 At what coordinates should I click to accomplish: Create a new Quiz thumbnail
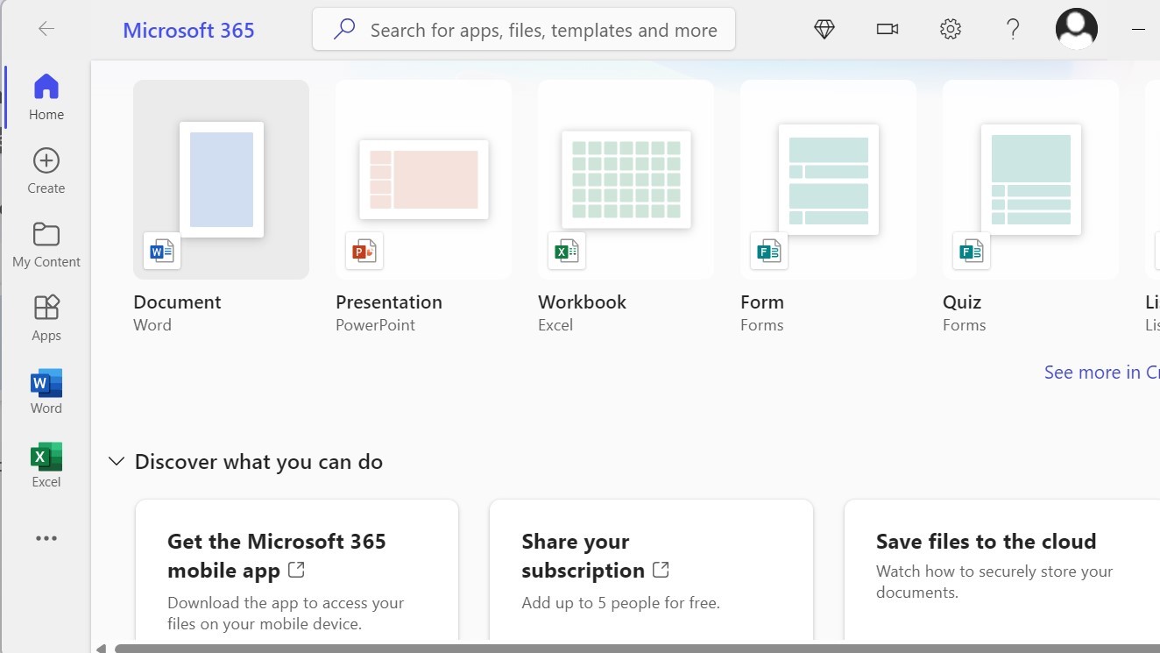click(1030, 180)
